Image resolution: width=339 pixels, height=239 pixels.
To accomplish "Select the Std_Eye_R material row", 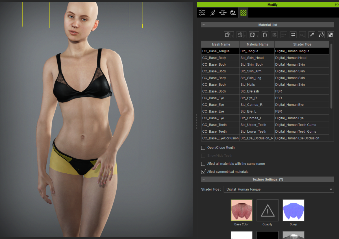I will (x=265, y=98).
